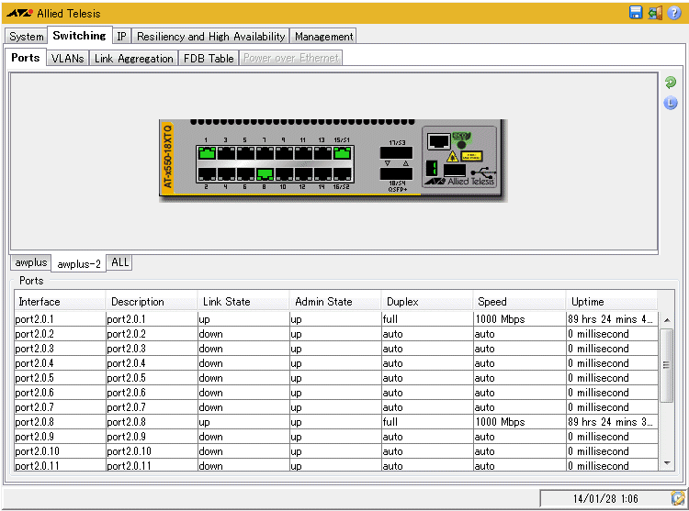Open help via the question mark icon
This screenshot has height=511, width=689.
(x=674, y=13)
